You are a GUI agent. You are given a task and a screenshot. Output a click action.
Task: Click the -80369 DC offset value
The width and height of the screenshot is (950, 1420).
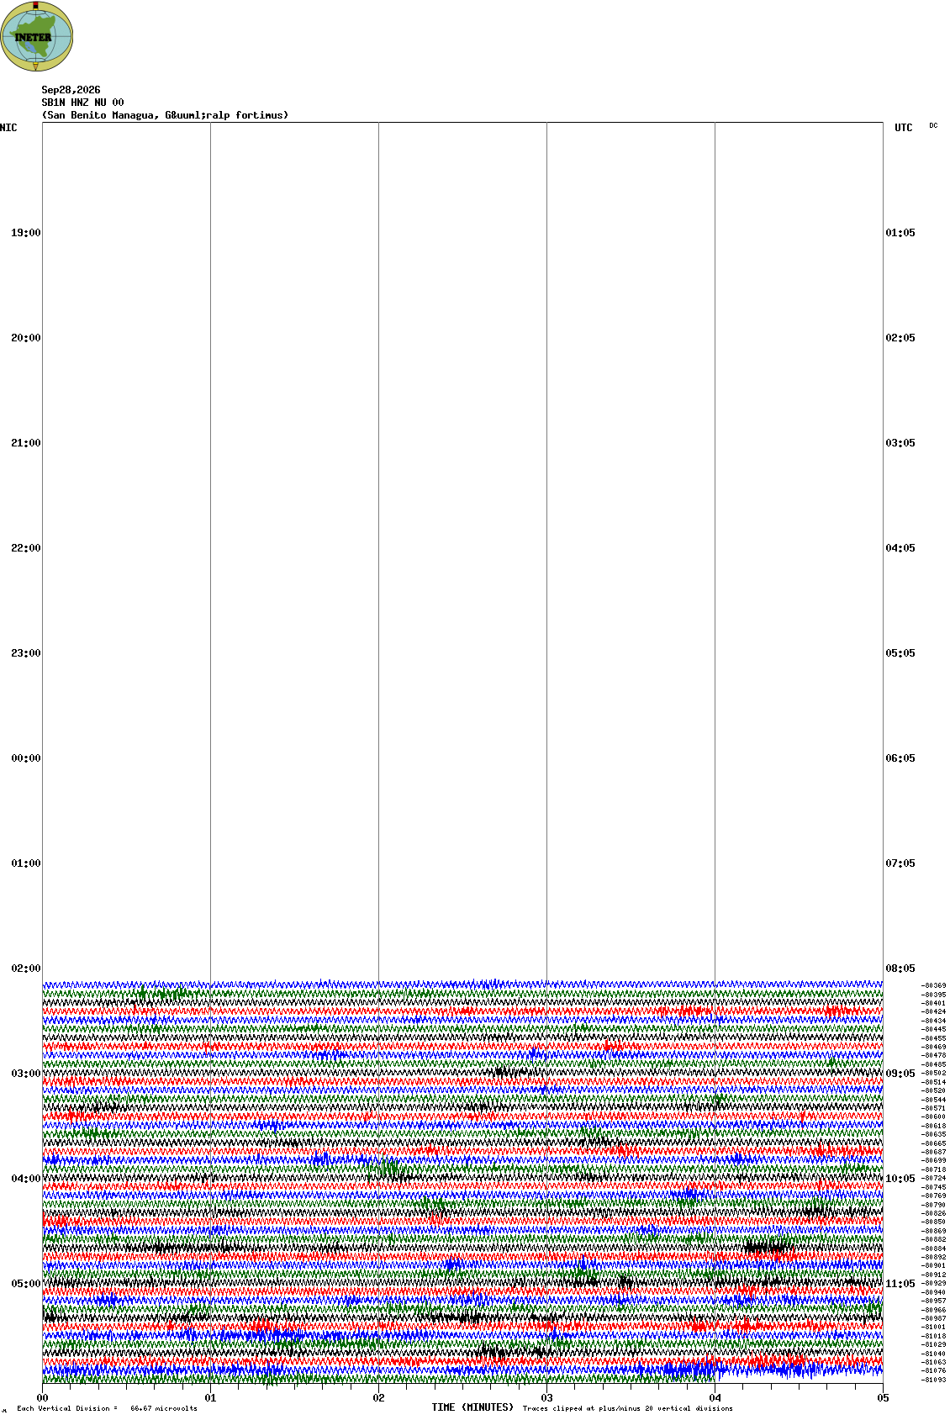click(x=933, y=986)
